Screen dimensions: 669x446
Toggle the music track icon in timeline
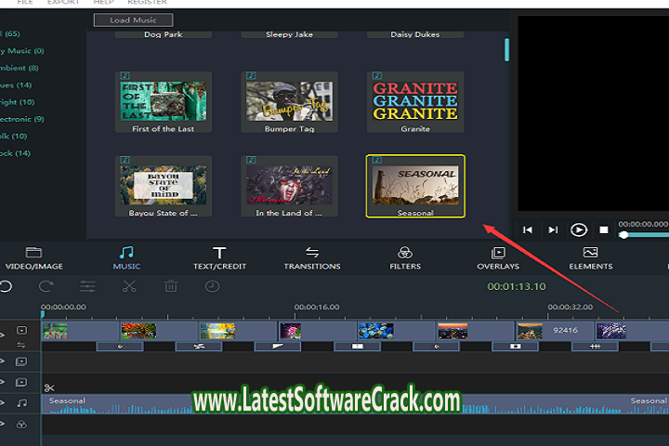click(x=21, y=403)
